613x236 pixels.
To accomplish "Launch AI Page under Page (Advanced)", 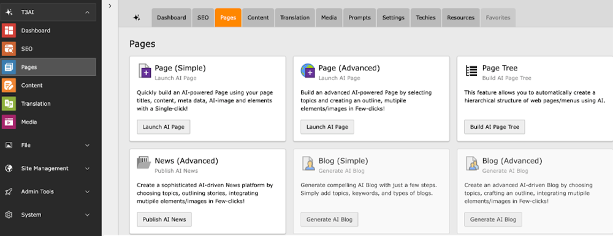I will click(x=327, y=127).
